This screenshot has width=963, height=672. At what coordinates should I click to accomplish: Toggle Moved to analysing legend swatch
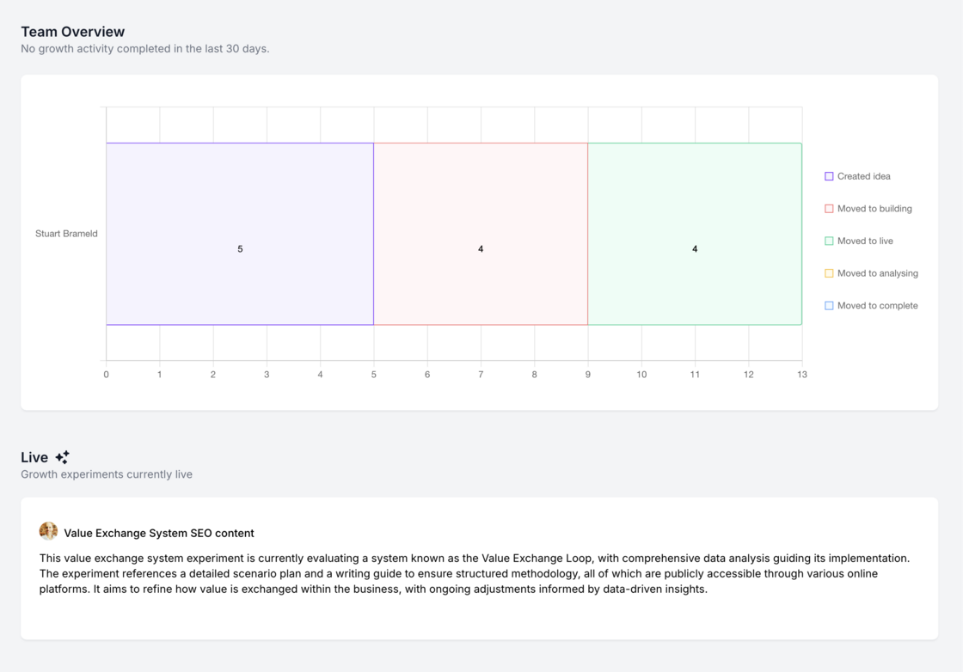tap(829, 273)
